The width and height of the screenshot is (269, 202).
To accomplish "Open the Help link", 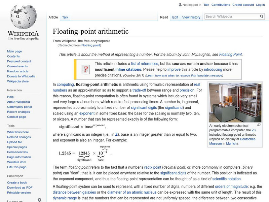I will 10,97.
